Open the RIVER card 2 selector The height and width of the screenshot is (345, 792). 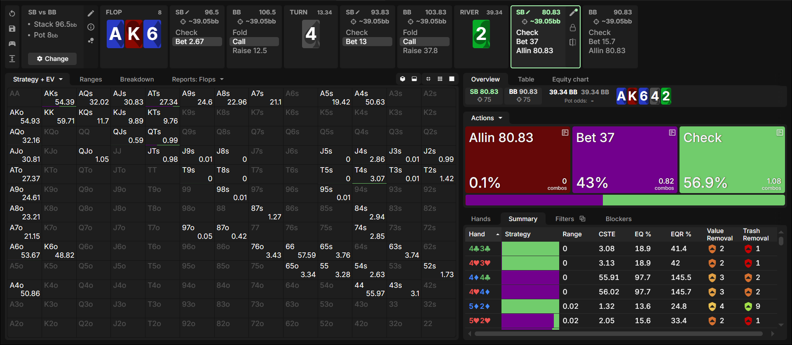pyautogui.click(x=481, y=34)
